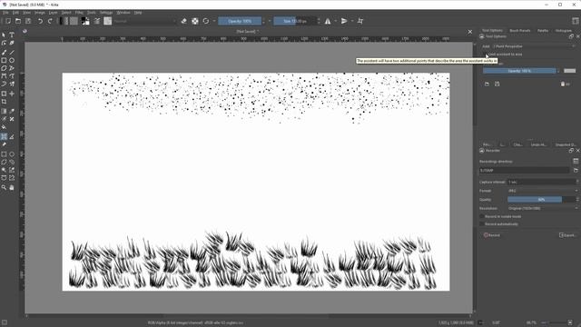Image resolution: width=581 pixels, height=327 pixels.
Task: Click the Export button in Recorder docker
Action: (567, 235)
